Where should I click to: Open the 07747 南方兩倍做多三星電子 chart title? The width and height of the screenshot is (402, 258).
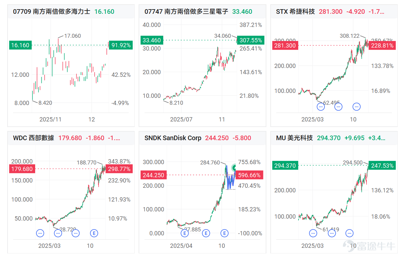pyautogui.click(x=186, y=11)
